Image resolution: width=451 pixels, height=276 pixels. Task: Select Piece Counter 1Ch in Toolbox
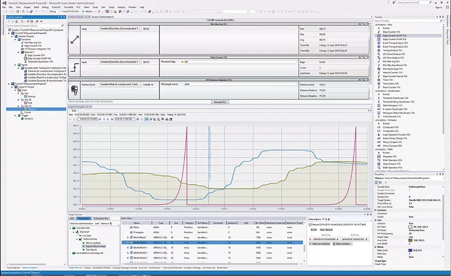coord(391,87)
